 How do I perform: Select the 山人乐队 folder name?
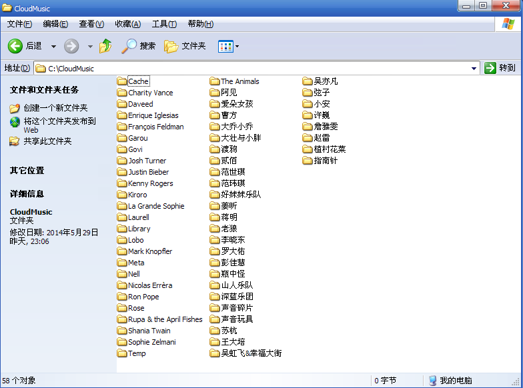237,285
